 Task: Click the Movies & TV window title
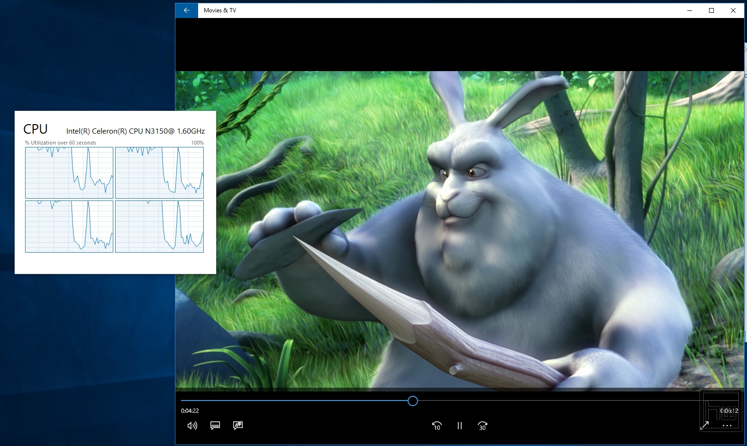[x=220, y=10]
